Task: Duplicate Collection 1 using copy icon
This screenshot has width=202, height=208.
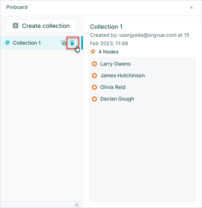Action: point(64,43)
